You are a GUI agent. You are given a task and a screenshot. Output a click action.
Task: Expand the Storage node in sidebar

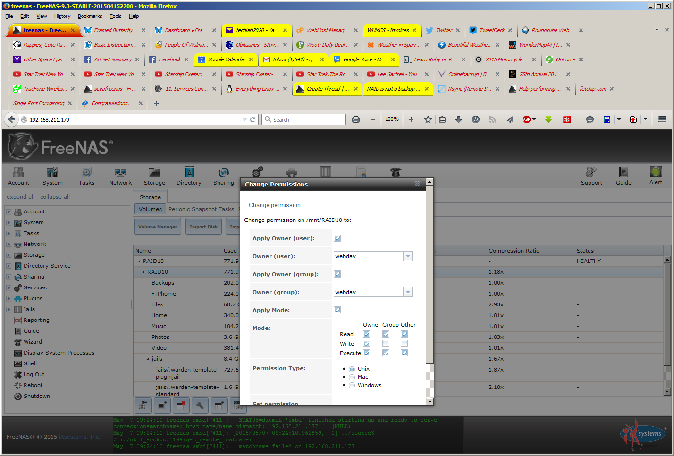coord(8,255)
